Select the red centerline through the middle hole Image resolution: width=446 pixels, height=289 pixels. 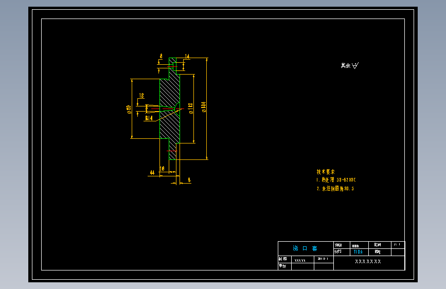167,109
